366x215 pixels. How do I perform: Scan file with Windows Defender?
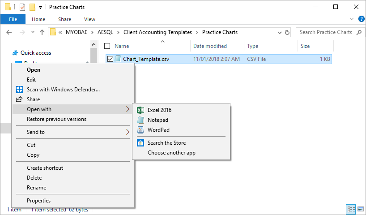(x=63, y=90)
